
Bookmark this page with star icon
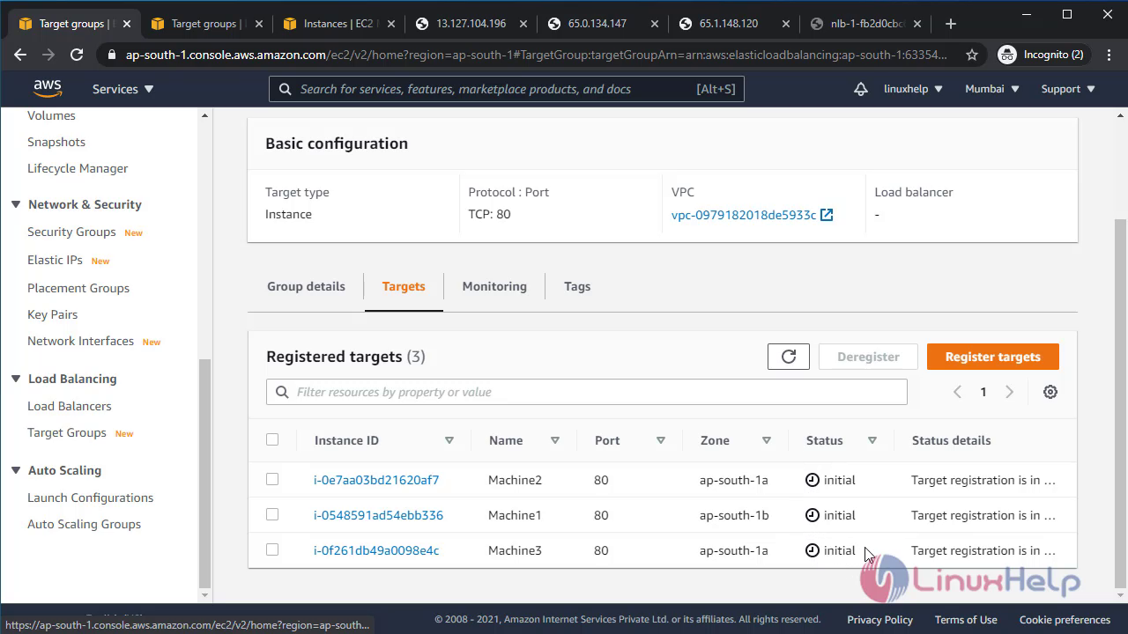click(x=972, y=55)
